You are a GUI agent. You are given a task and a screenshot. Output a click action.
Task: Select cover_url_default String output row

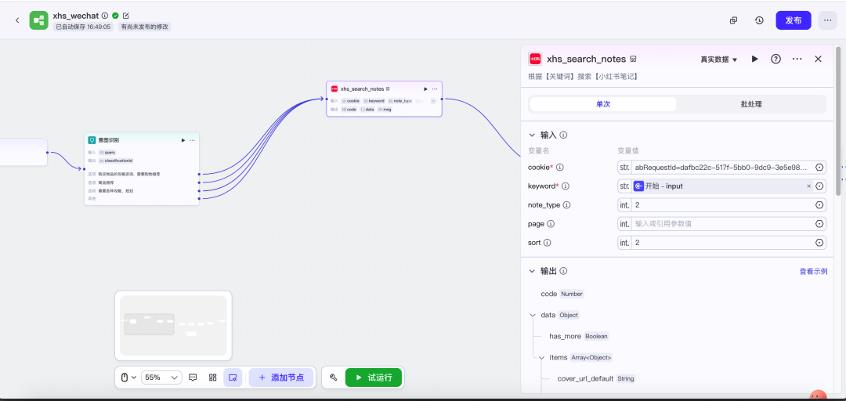597,379
